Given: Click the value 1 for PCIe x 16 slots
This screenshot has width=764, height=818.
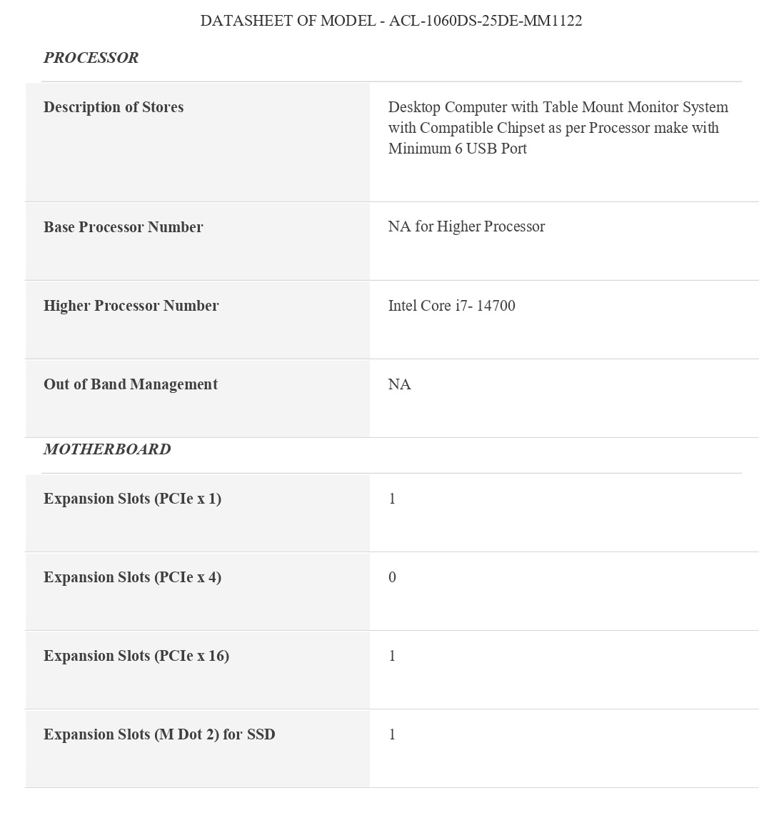Looking at the screenshot, I should click(x=392, y=656).
